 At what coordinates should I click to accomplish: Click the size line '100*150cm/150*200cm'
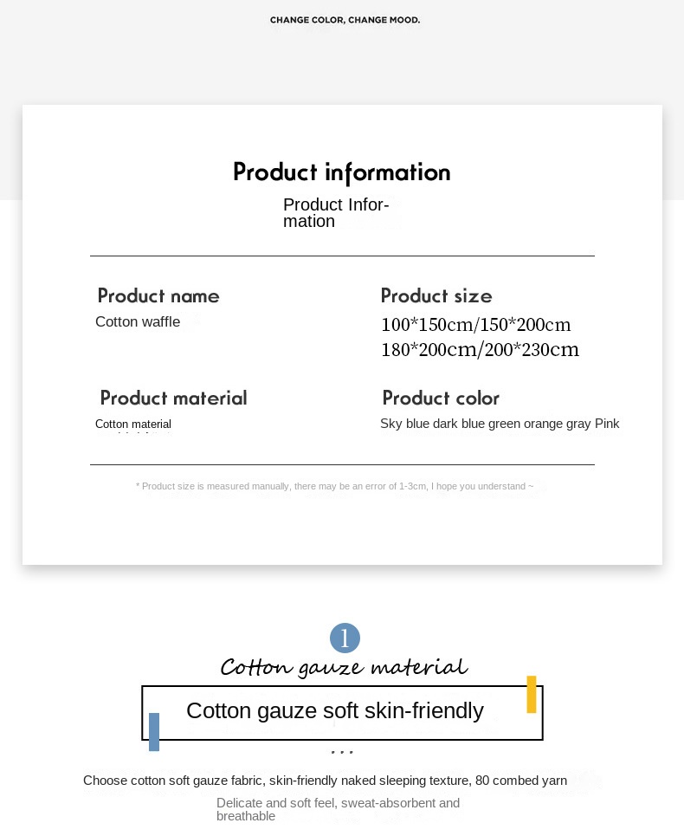475,324
